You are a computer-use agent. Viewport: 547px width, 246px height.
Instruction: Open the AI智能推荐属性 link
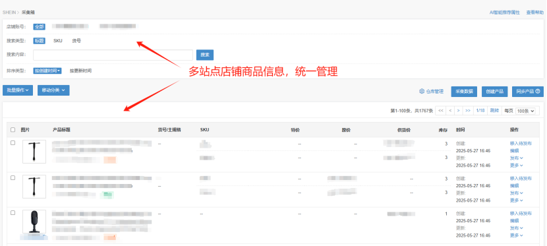[504, 13]
